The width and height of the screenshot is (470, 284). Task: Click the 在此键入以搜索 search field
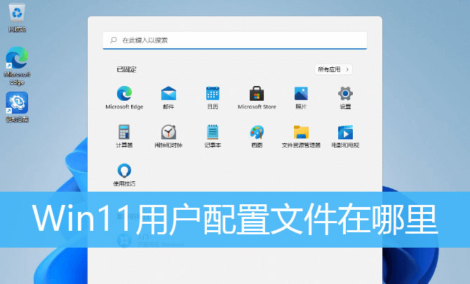point(235,40)
